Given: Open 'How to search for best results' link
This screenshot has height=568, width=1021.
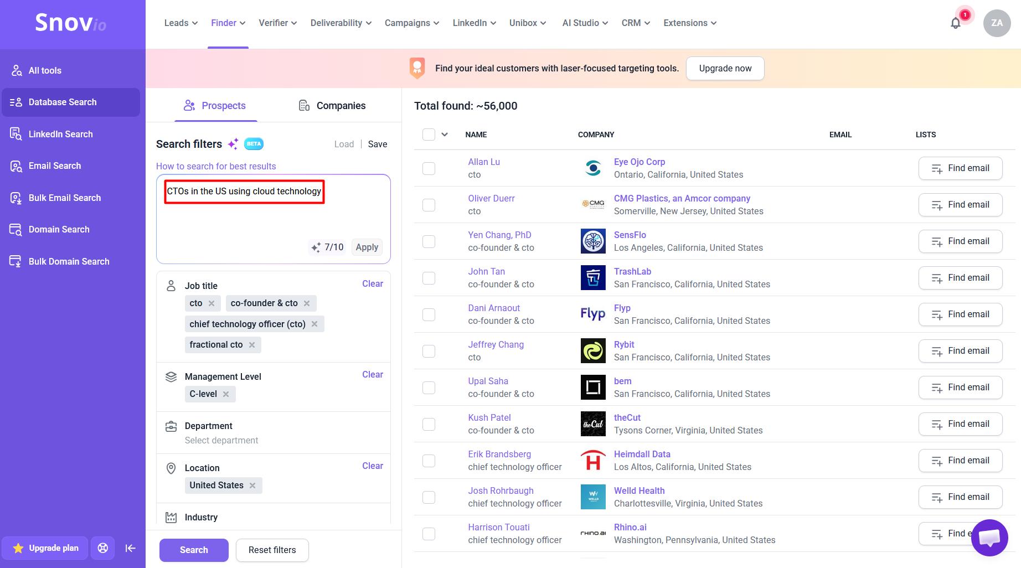Looking at the screenshot, I should pos(216,166).
